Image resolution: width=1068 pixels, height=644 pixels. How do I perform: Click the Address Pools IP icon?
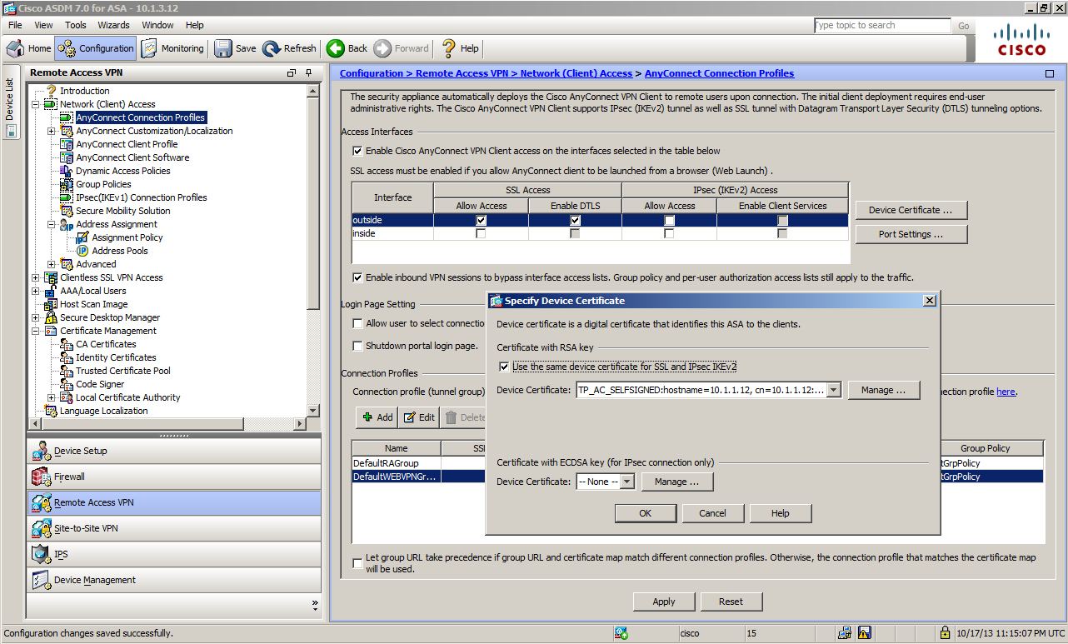(82, 251)
